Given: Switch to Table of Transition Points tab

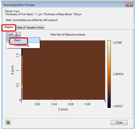Looking at the screenshot, I should tap(30, 27).
